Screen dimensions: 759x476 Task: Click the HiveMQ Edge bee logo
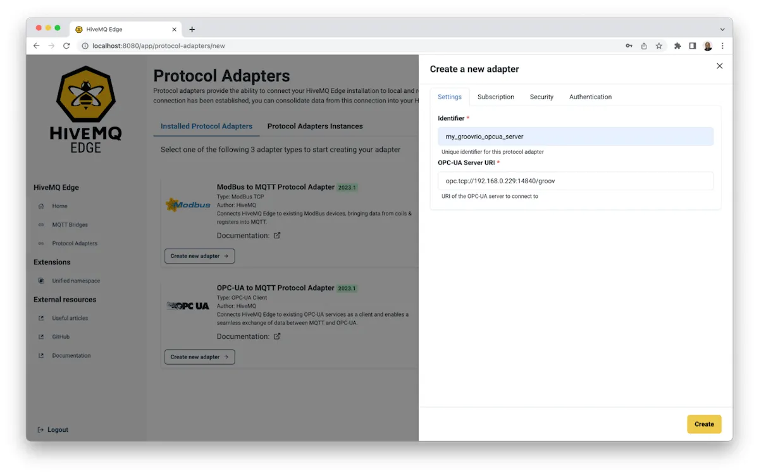click(85, 95)
